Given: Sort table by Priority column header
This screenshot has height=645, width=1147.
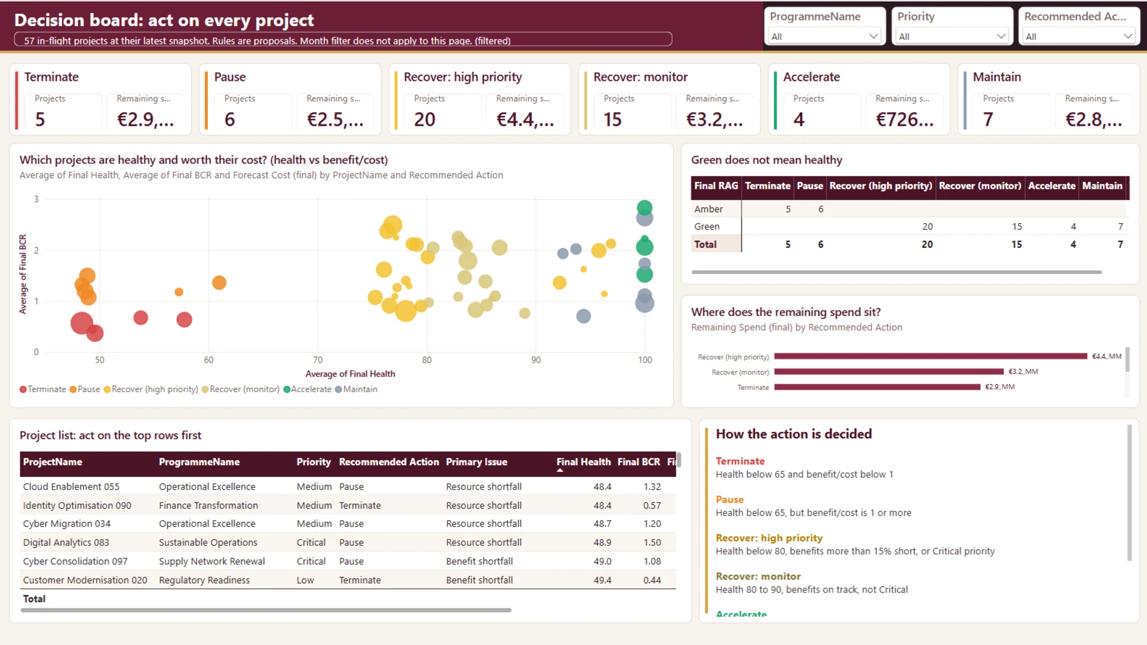Looking at the screenshot, I should click(x=314, y=462).
